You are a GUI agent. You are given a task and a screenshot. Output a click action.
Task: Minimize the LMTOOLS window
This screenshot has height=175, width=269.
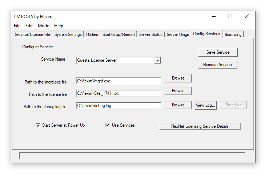point(214,16)
